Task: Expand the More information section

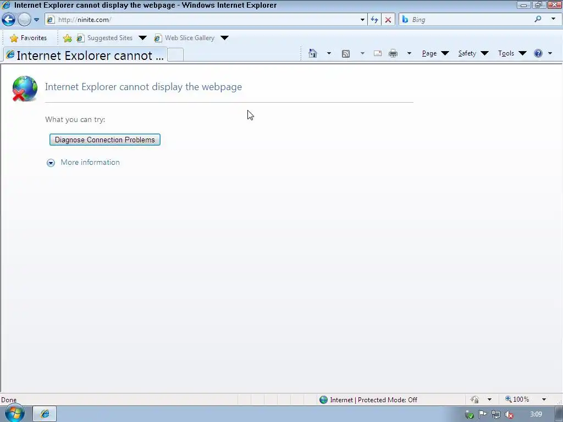Action: [x=51, y=163]
